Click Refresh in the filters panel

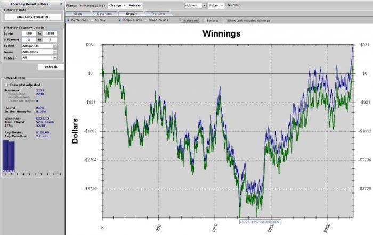[51, 67]
